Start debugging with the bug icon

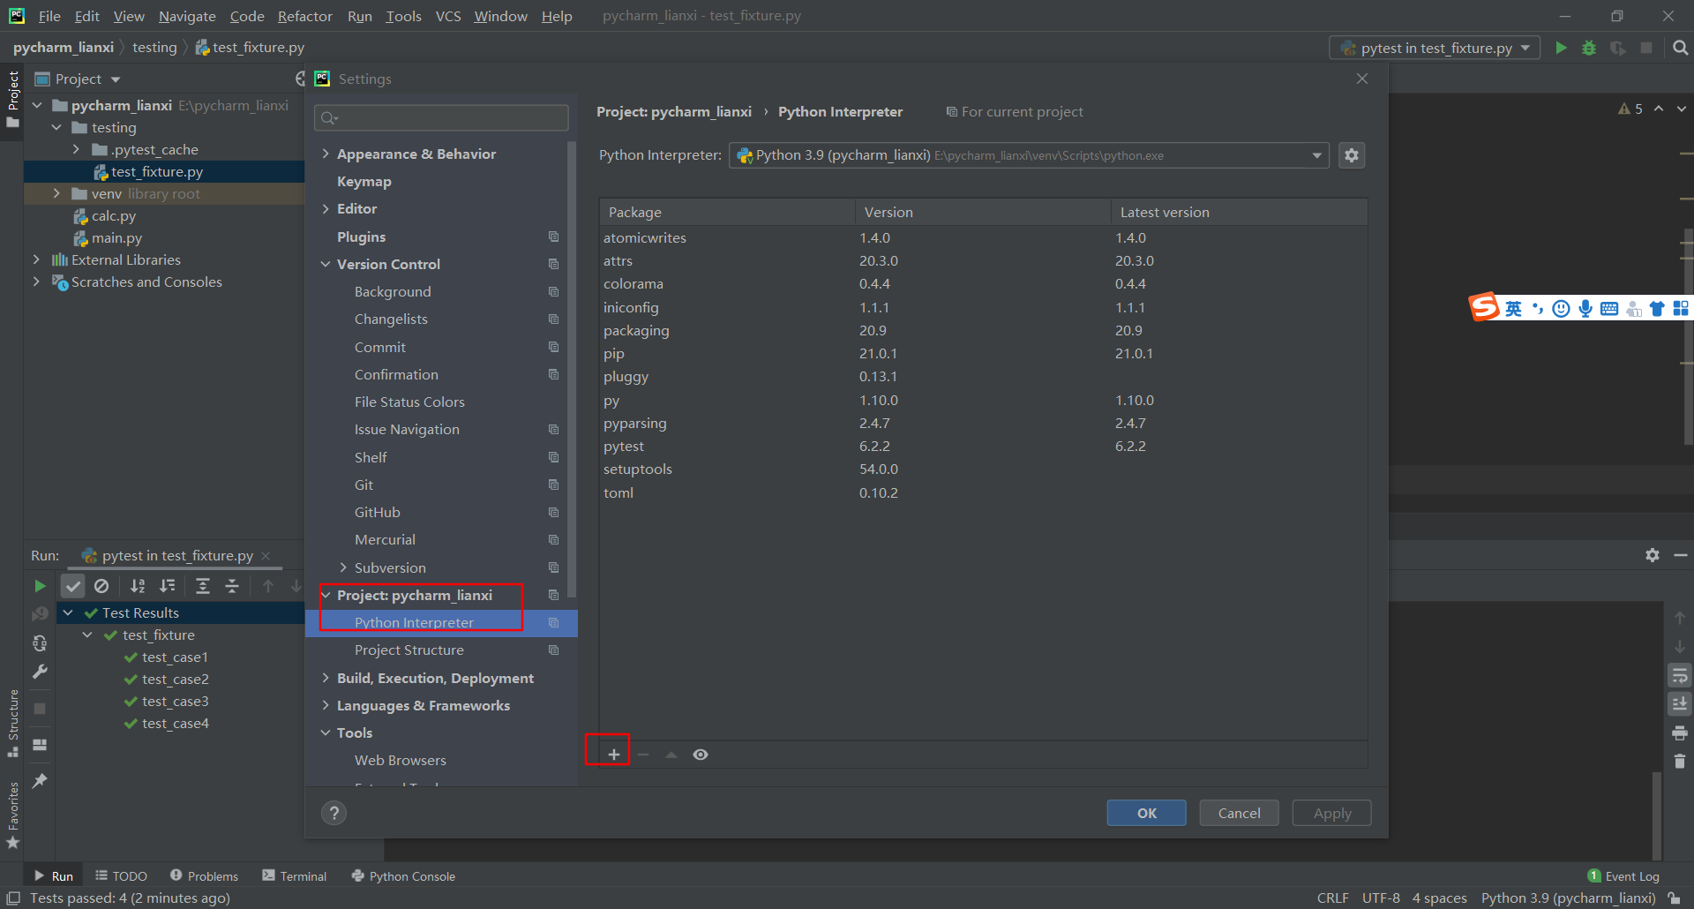tap(1589, 48)
